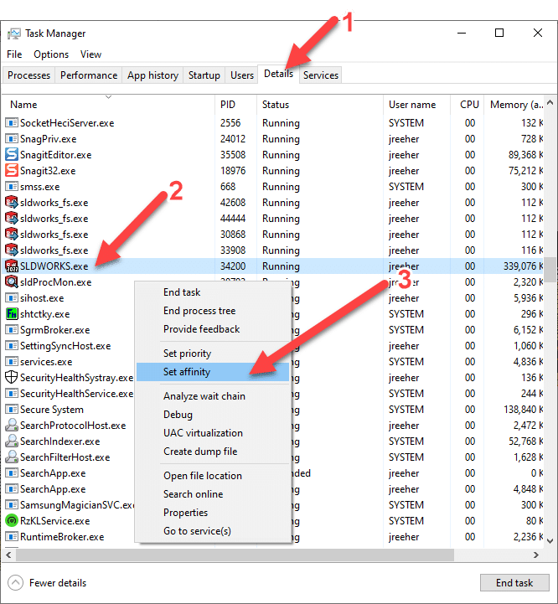Click the shtctky.exe green Fn icon

pyautogui.click(x=12, y=313)
